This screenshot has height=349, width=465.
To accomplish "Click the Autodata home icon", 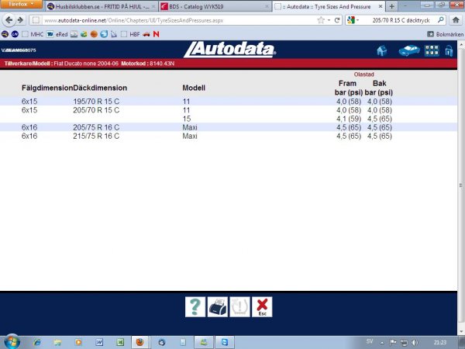I will pyautogui.click(x=381, y=51).
